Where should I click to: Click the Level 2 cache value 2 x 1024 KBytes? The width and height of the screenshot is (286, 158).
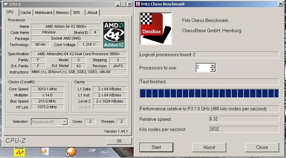pyautogui.click(x=110, y=101)
